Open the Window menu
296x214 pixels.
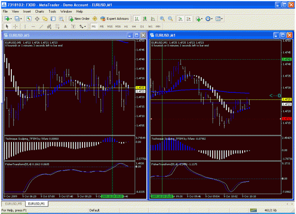[66, 11]
